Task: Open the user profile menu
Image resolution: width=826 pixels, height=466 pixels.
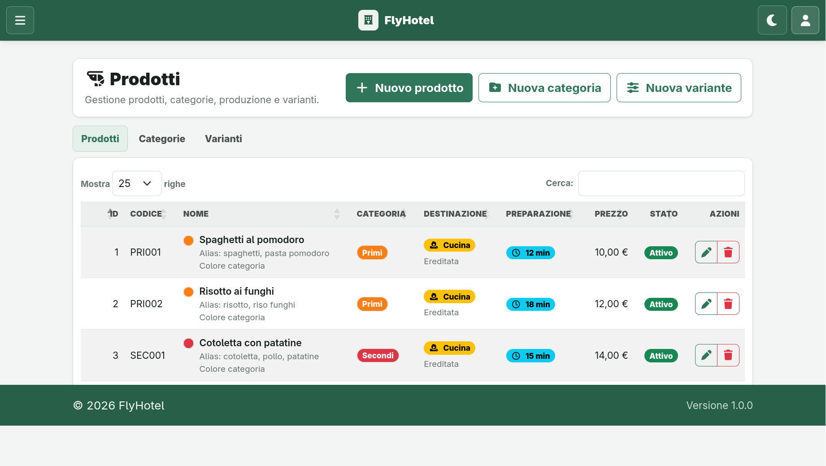Action: click(x=805, y=20)
